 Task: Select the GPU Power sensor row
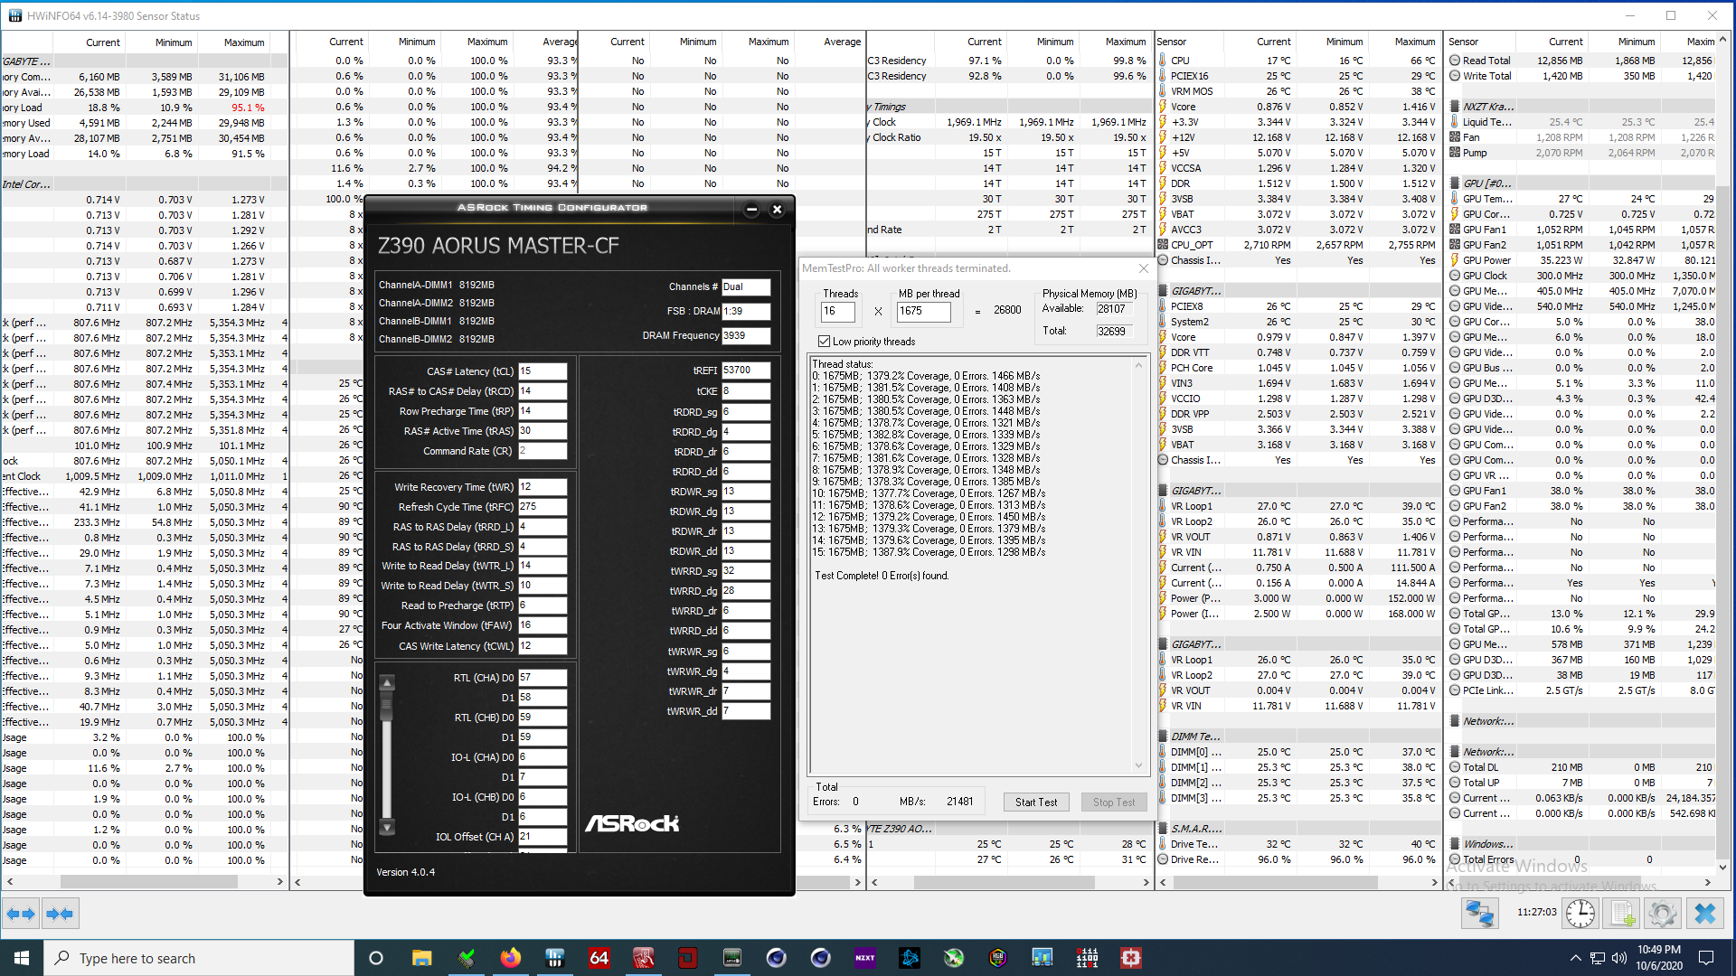click(x=1582, y=260)
